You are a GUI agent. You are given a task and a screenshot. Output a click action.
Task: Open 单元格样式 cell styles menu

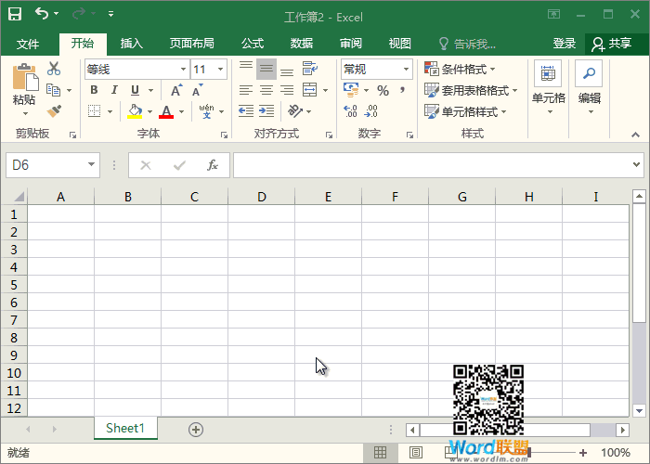point(465,111)
